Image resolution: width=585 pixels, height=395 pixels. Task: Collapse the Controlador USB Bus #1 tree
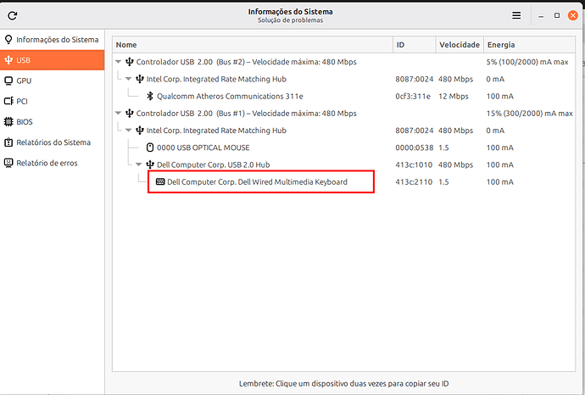(x=119, y=113)
